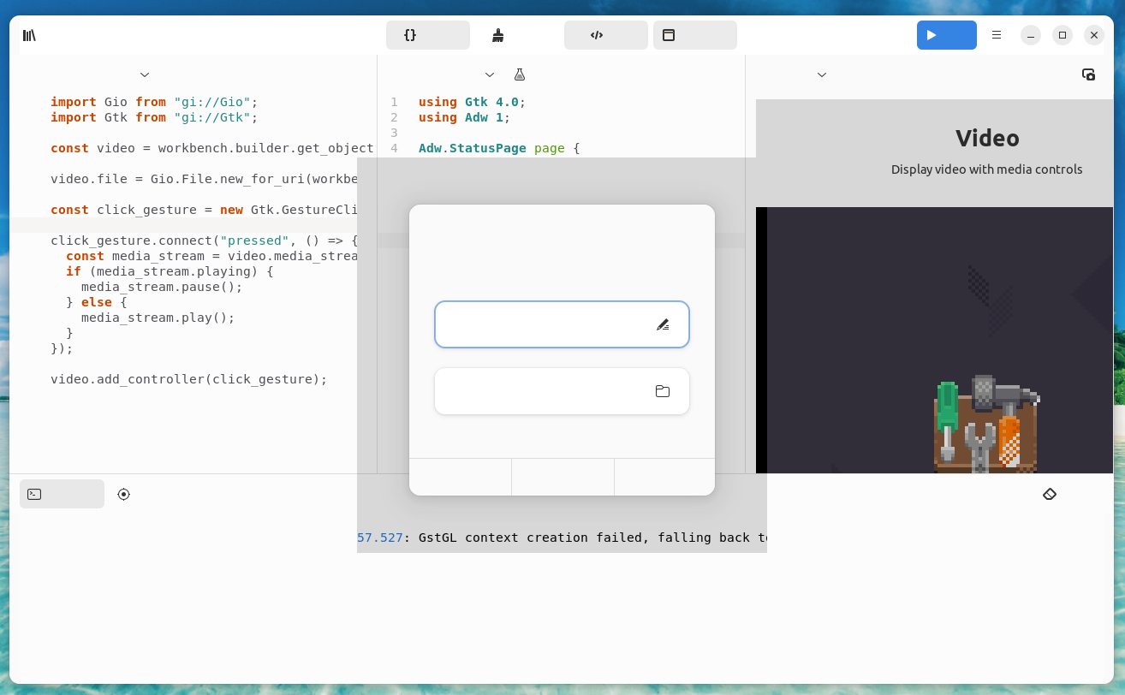1125x695 pixels.
Task: Open the code language dropdown
Action: pos(144,74)
